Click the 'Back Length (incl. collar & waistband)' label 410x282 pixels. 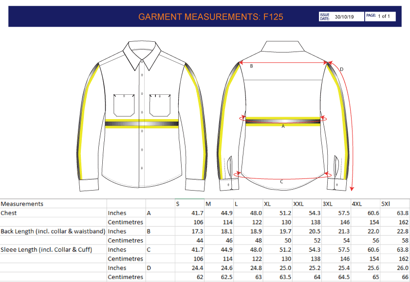tap(53, 231)
